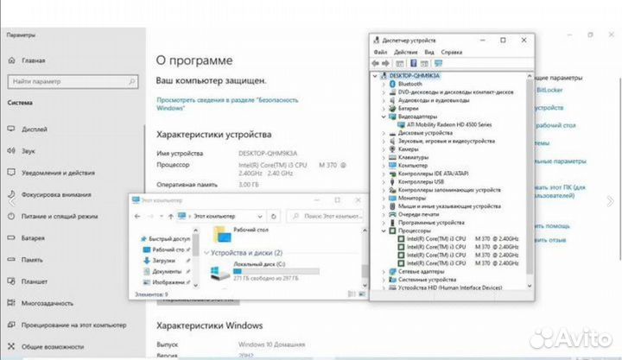Collapse the DESKTOP-QHM9K3A root node
Image resolution: width=622 pixels, height=360 pixels.
pos(375,75)
